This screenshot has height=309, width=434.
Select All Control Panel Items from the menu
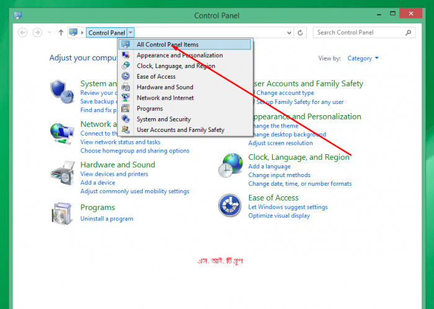click(185, 45)
